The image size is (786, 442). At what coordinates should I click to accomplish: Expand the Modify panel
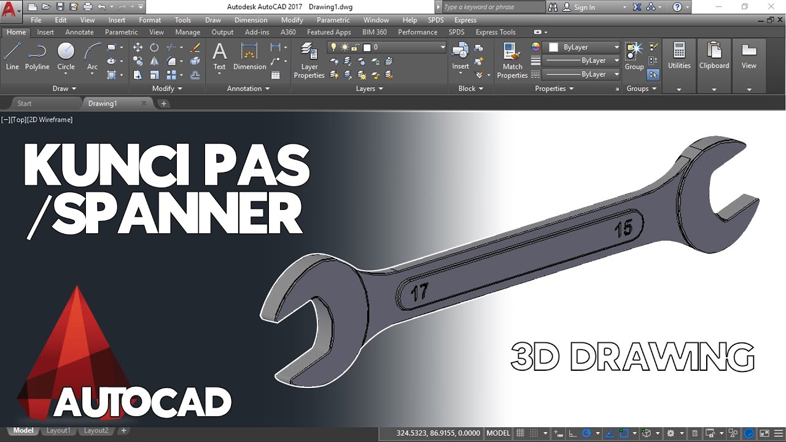click(x=167, y=88)
